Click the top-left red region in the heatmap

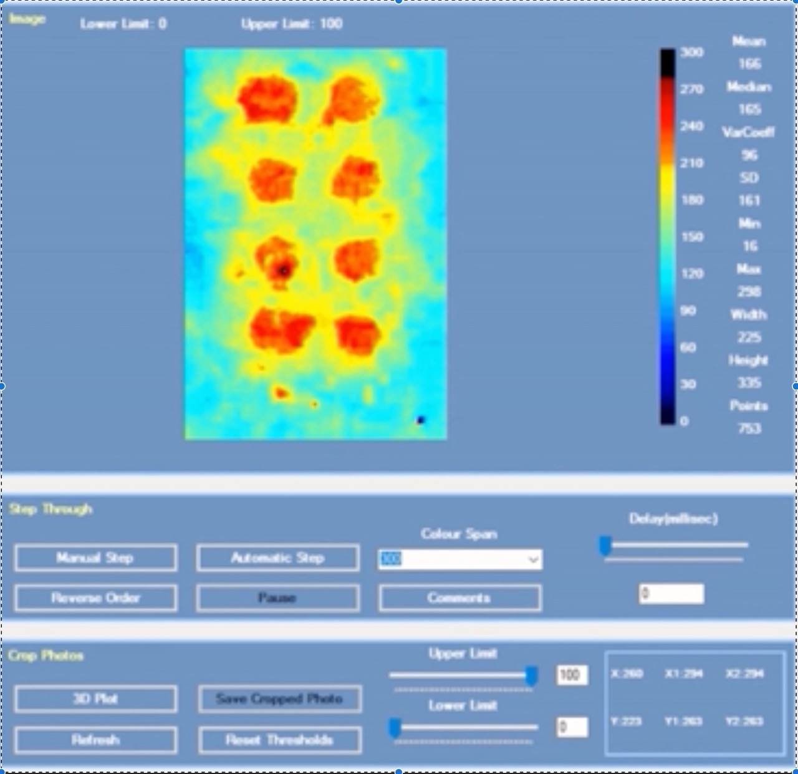point(267,100)
